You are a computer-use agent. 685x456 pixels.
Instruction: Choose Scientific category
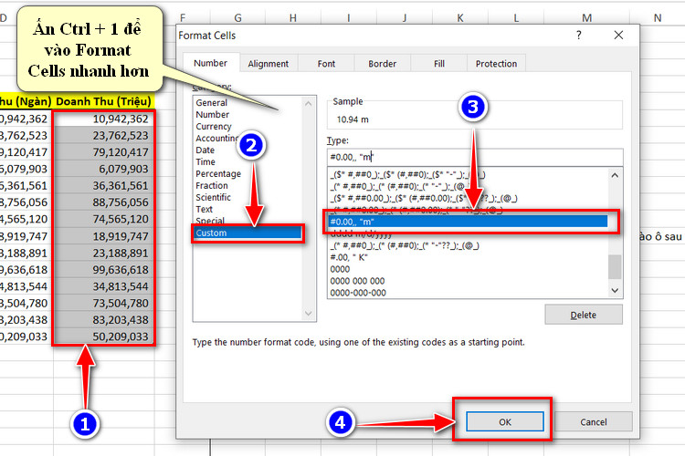[213, 197]
